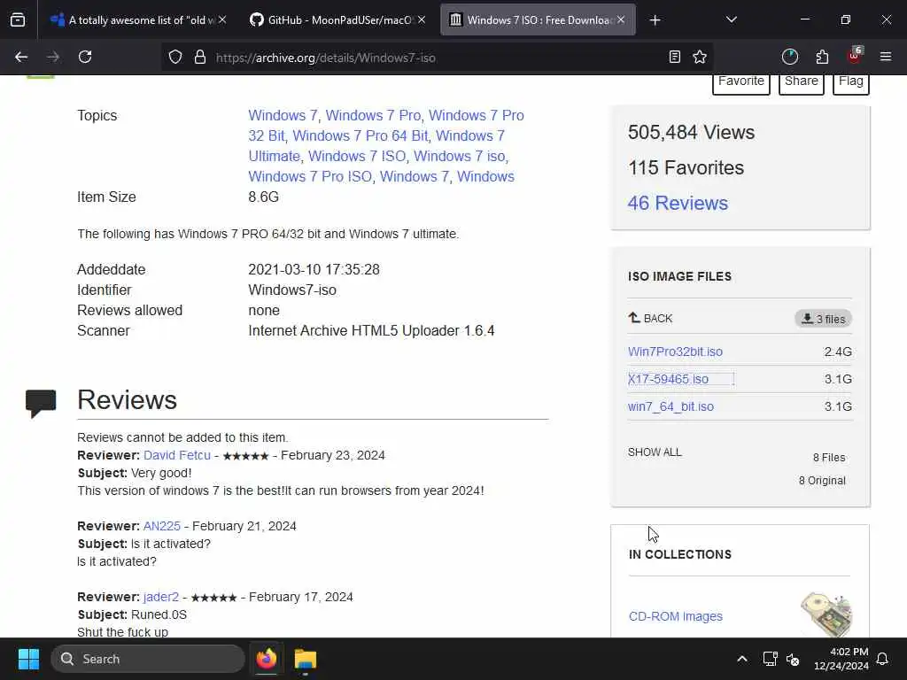Select identifier value Windows7-iso
This screenshot has height=680, width=907.
292,290
